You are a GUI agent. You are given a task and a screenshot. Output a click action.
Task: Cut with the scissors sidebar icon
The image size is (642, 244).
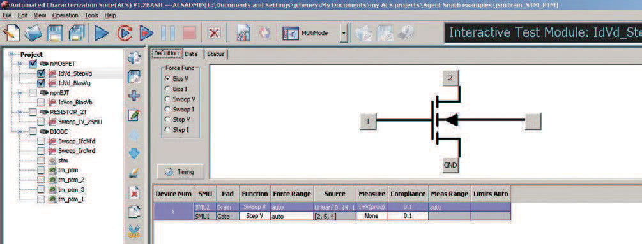[134, 231]
